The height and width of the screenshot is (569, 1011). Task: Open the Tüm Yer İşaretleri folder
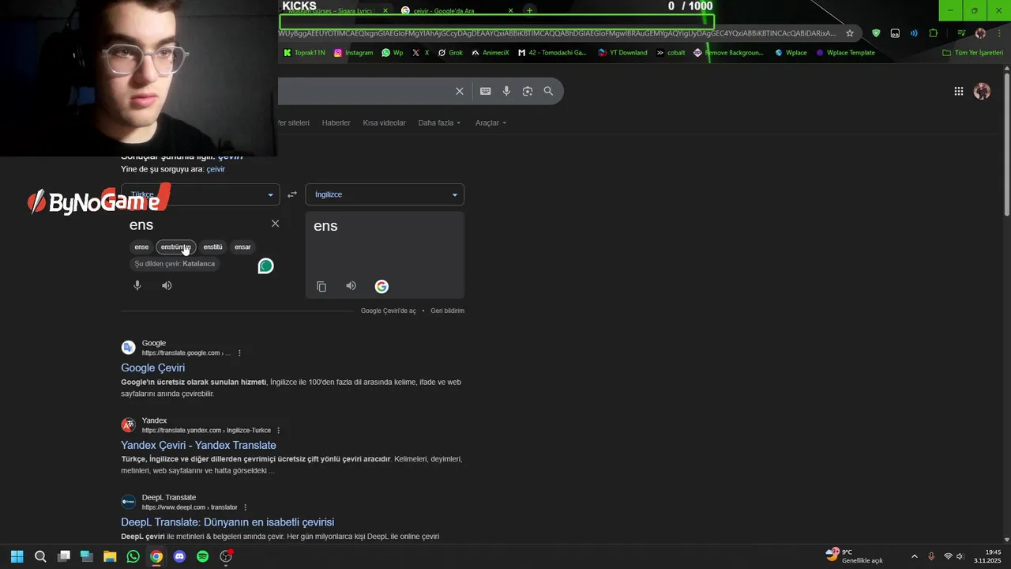click(972, 53)
